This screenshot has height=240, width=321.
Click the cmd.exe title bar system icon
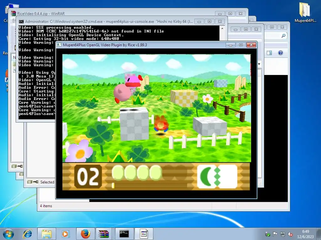[21, 22]
